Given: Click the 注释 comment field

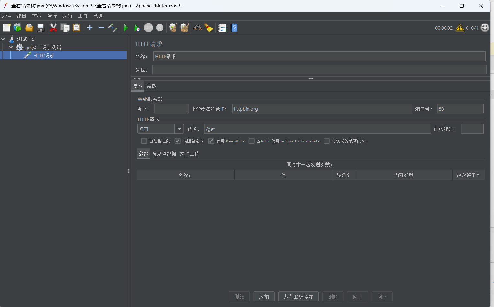Looking at the screenshot, I should tap(319, 70).
